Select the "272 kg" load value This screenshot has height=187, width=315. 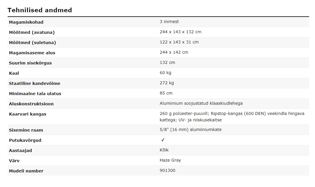coord(167,83)
